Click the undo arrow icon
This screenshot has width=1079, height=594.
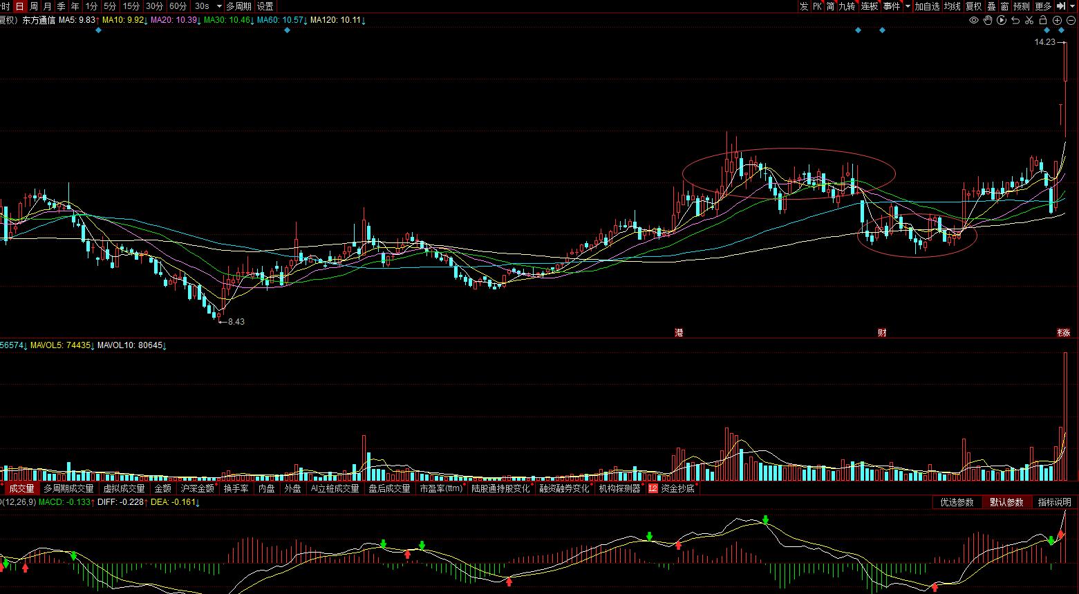click(x=1015, y=21)
